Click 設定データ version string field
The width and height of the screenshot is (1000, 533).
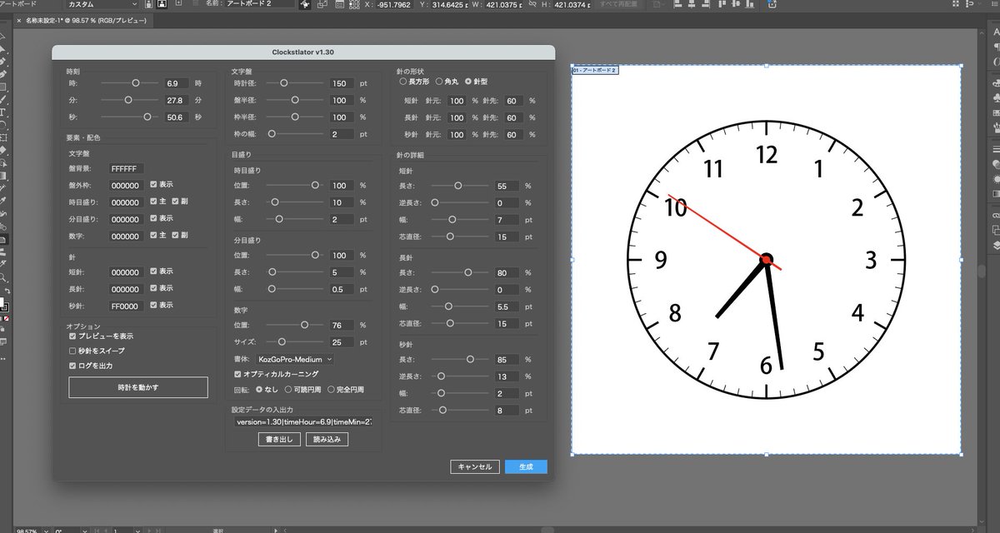click(303, 421)
